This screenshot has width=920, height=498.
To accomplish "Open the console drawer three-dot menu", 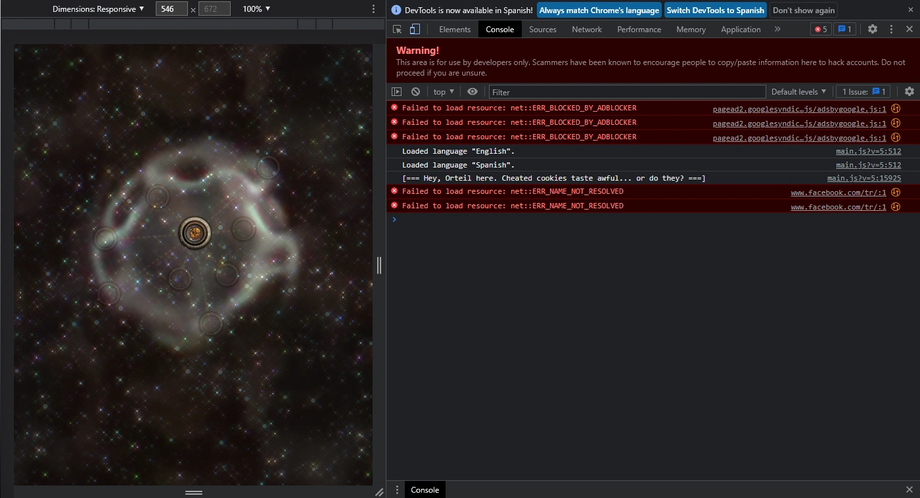I will (397, 489).
